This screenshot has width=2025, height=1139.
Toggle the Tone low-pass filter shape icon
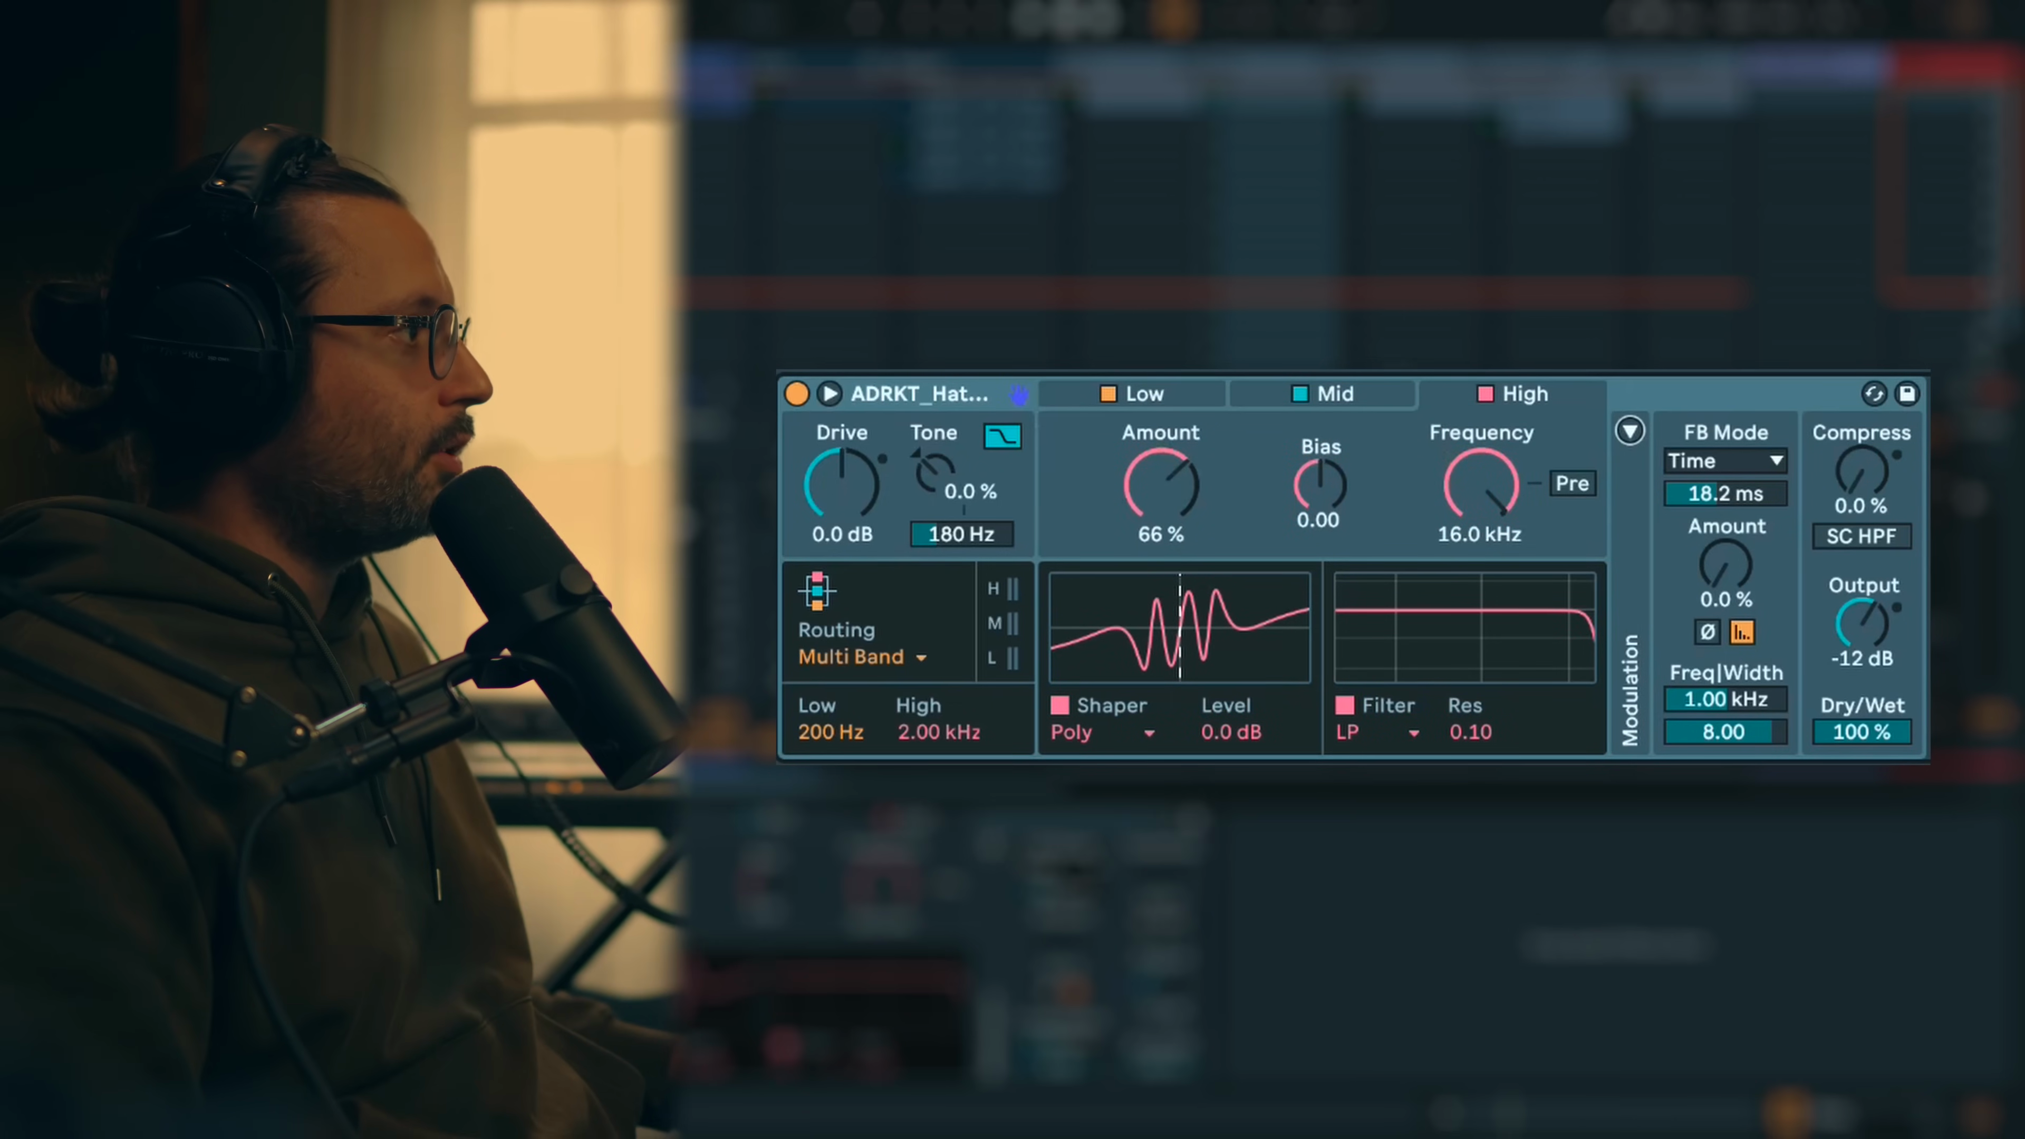point(1002,436)
